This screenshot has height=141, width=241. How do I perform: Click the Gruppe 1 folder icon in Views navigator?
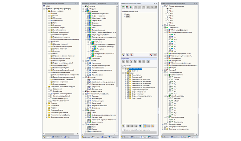tap(130, 71)
